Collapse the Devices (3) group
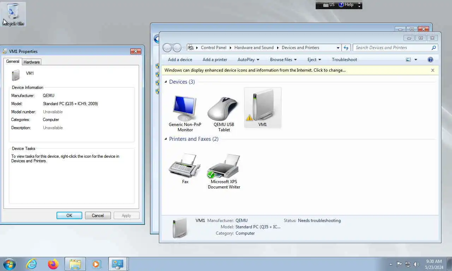The width and height of the screenshot is (452, 271). [x=166, y=82]
